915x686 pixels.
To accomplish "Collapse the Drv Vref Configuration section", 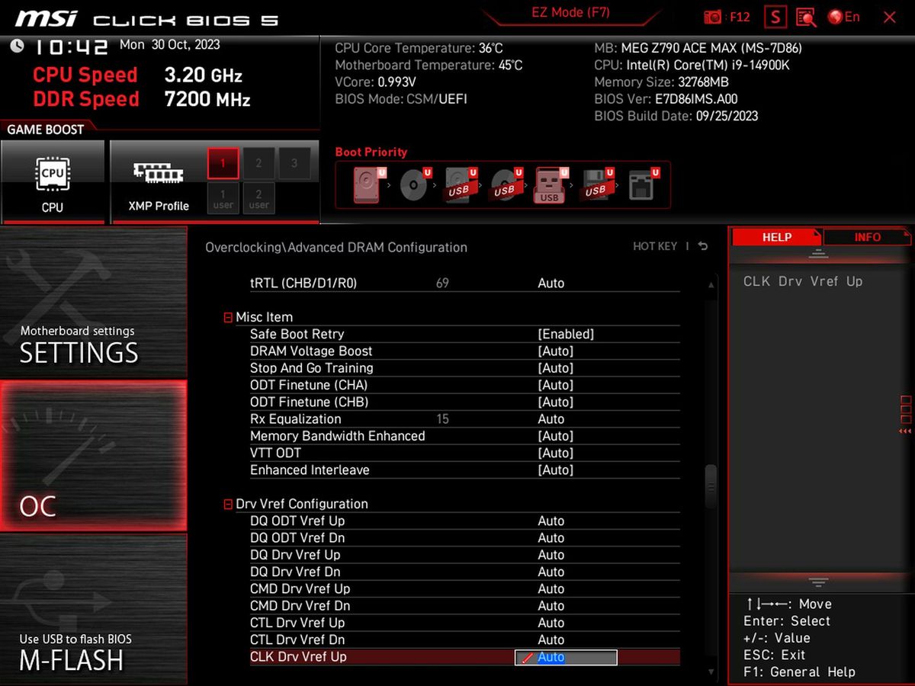I will (228, 505).
